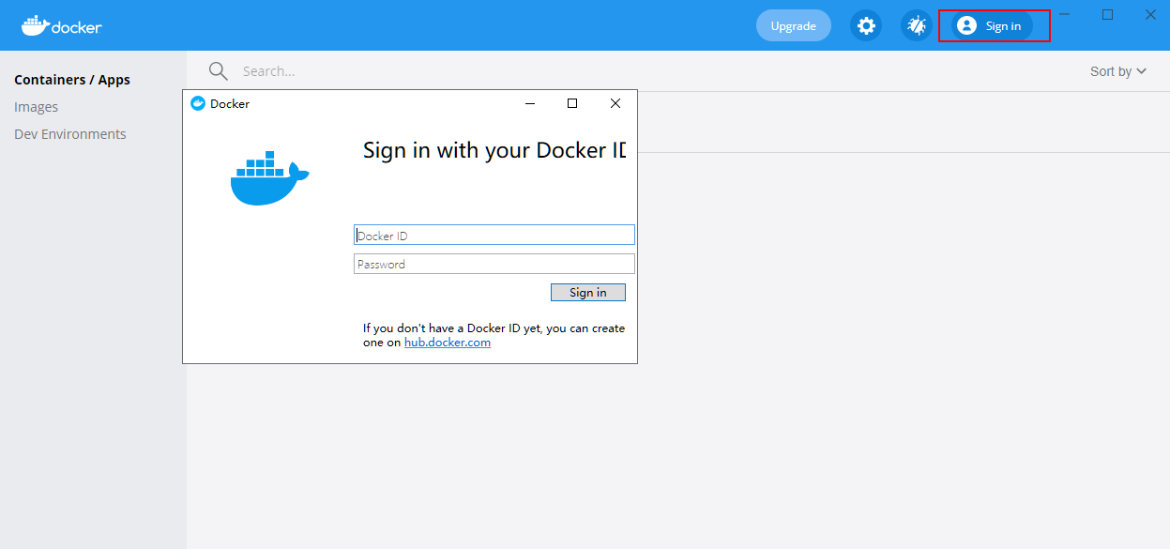Viewport: 1170px width, 549px height.
Task: Close the main Docker Desktop window
Action: (1150, 14)
